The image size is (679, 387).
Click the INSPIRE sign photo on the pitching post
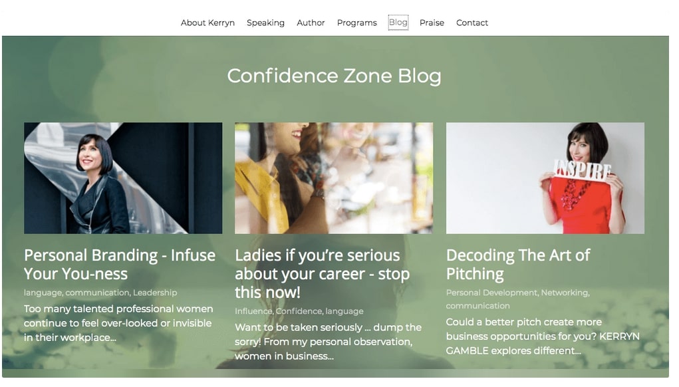(545, 177)
